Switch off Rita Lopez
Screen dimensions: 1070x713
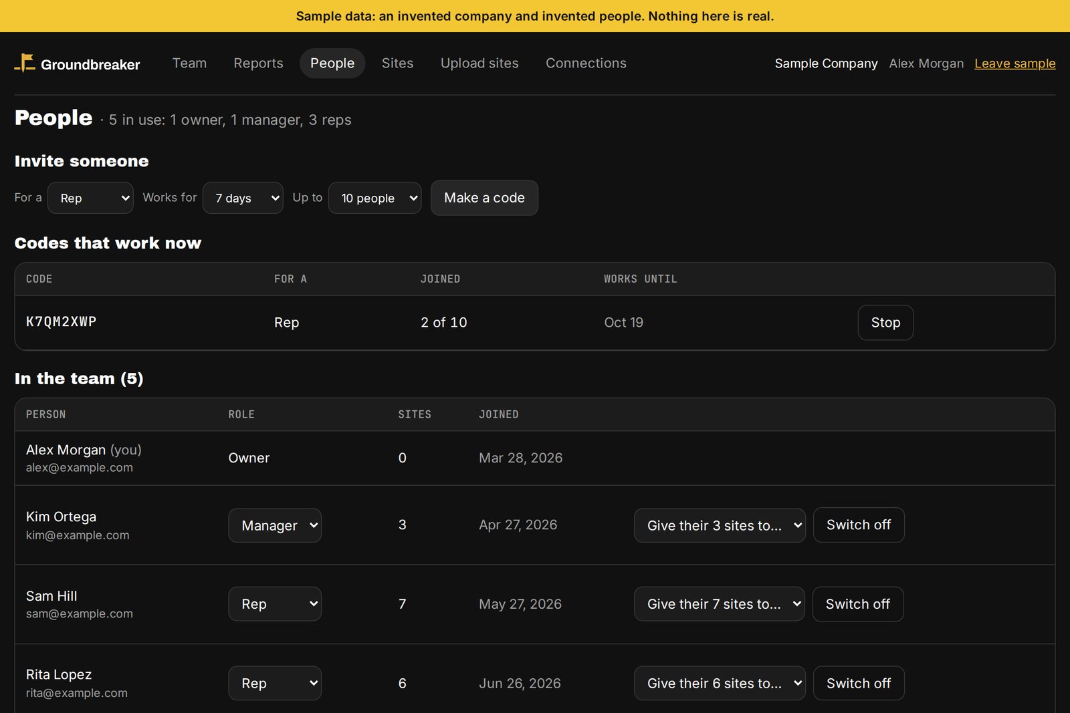(x=859, y=683)
